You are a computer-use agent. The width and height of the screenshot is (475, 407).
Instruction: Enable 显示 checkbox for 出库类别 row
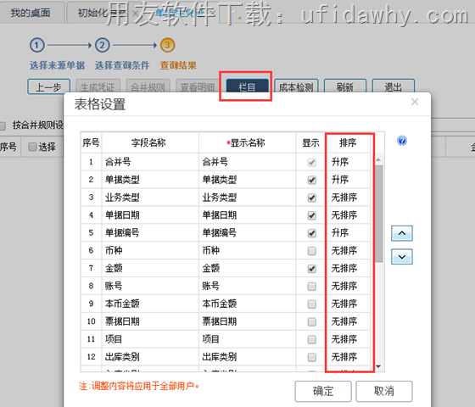[x=312, y=357]
